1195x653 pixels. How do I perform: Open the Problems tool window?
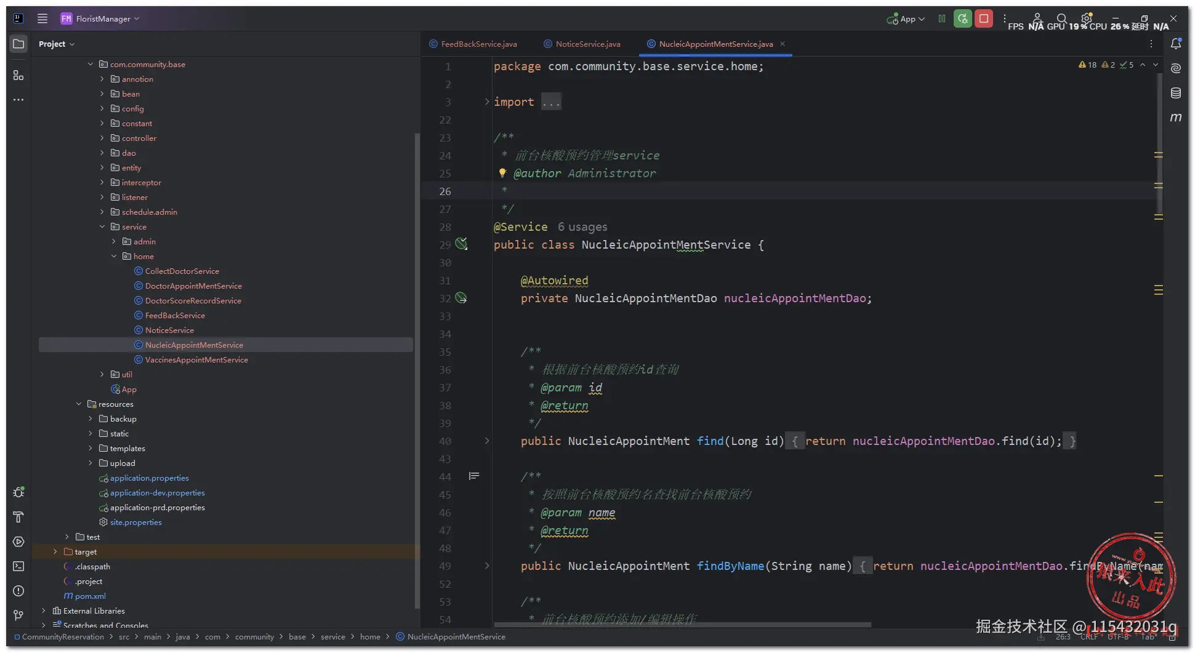tap(18, 591)
